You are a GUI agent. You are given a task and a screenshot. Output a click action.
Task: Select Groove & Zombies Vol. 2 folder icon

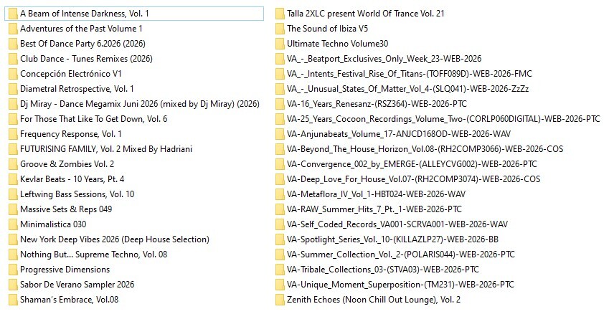pyautogui.click(x=13, y=164)
